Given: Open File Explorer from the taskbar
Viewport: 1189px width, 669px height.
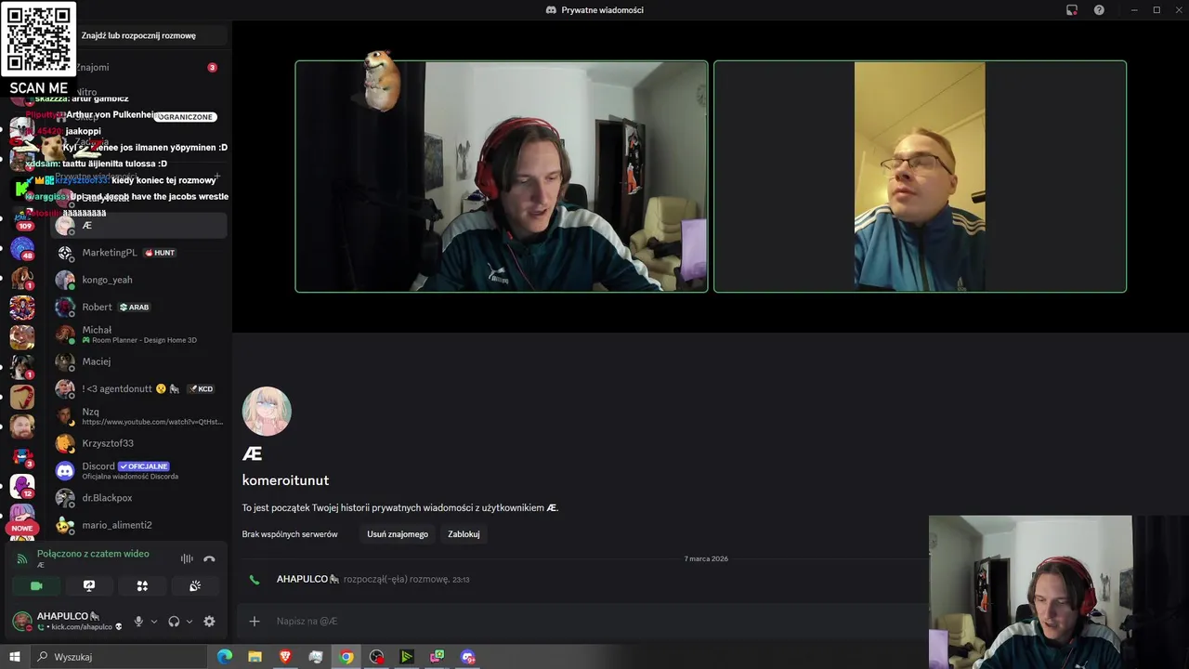Looking at the screenshot, I should click(255, 657).
